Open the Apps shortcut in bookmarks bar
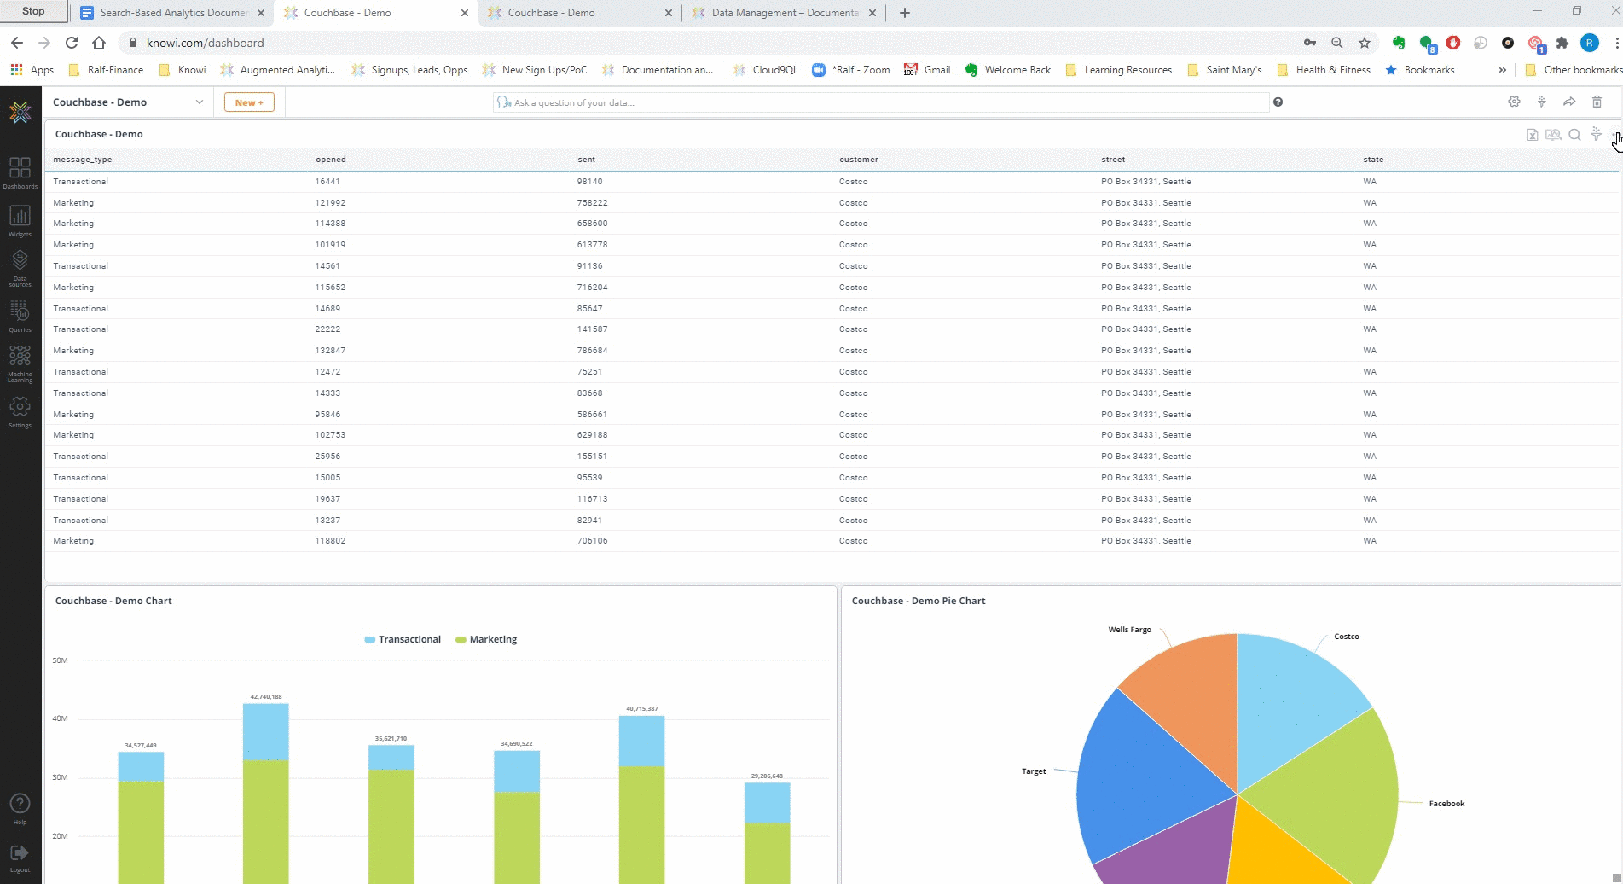Image resolution: width=1623 pixels, height=884 pixels. coord(32,70)
